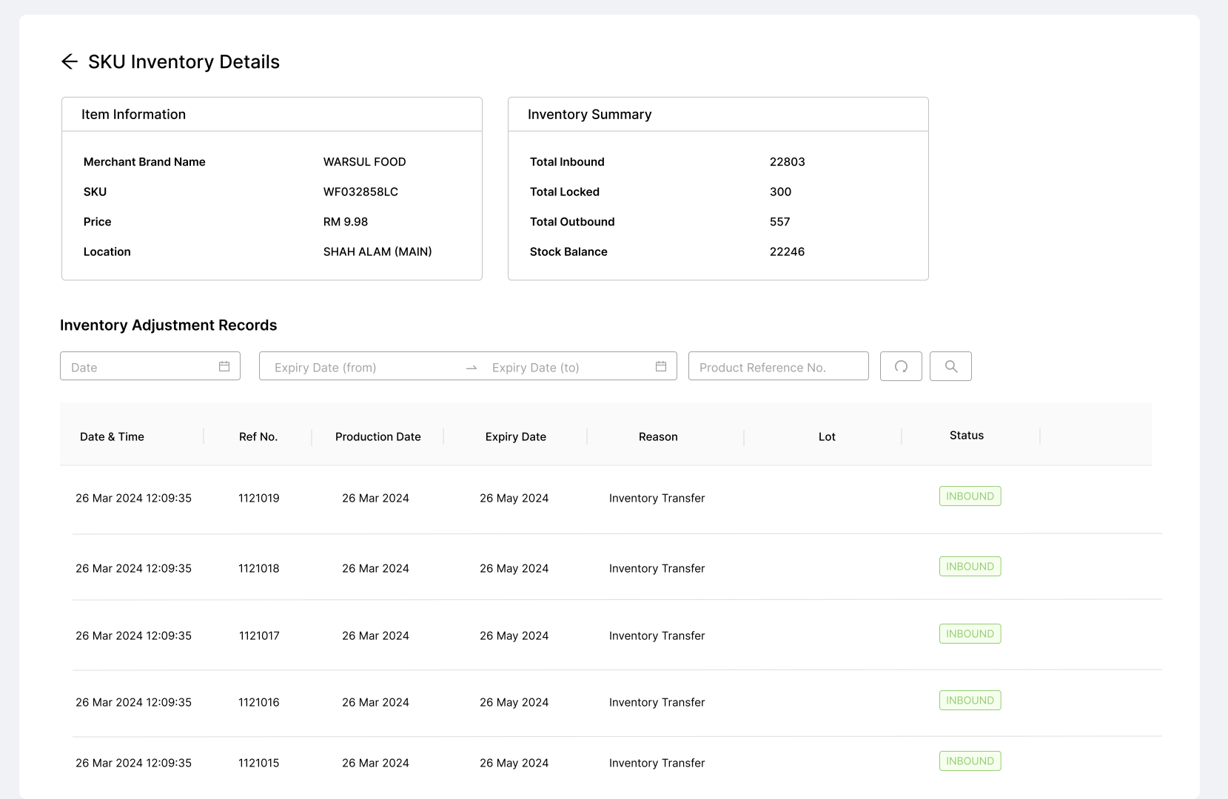
Task: Click SKU value WF032858LC
Action: [x=360, y=192]
